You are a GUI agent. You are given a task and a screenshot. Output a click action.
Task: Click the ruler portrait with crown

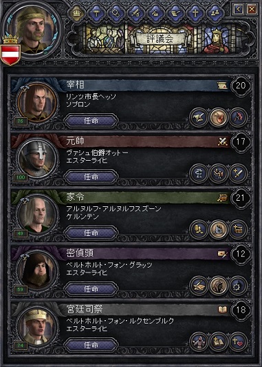pyautogui.click(x=32, y=31)
